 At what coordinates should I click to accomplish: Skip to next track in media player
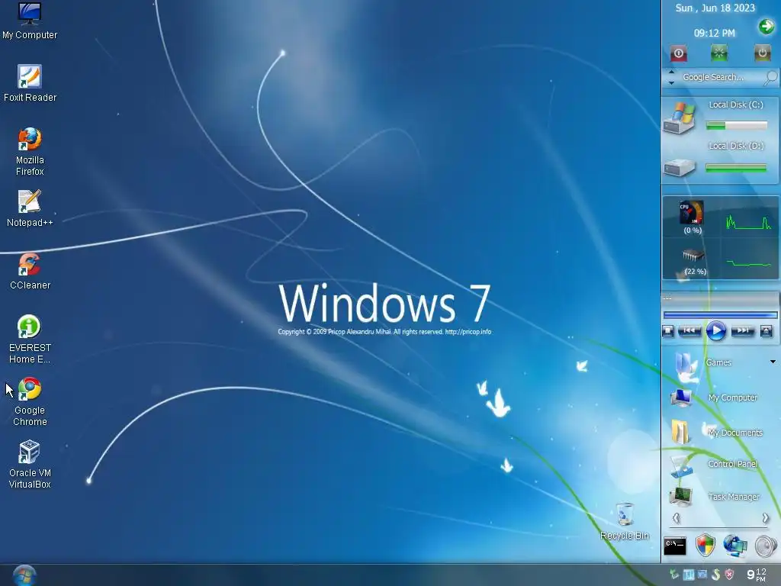coord(743,330)
